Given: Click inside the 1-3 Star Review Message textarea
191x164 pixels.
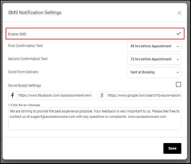Looking at the screenshot, I should coord(95,118).
